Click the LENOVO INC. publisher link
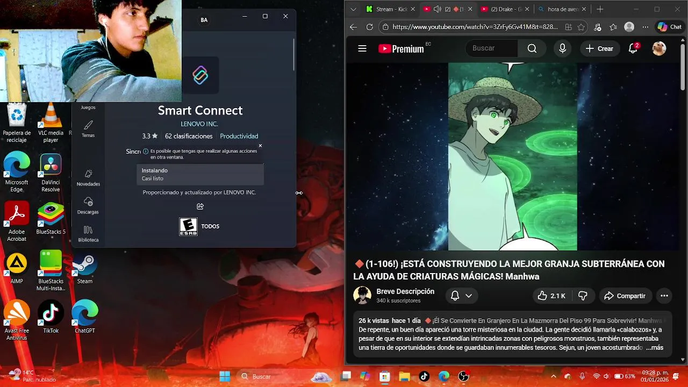The height and width of the screenshot is (387, 688). click(199, 124)
